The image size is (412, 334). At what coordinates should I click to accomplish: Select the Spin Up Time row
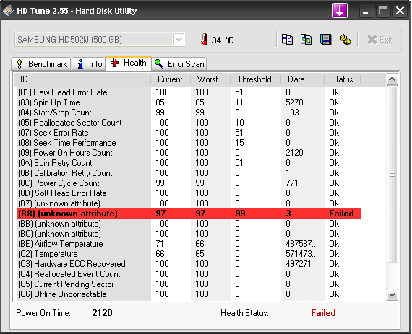coord(189,102)
